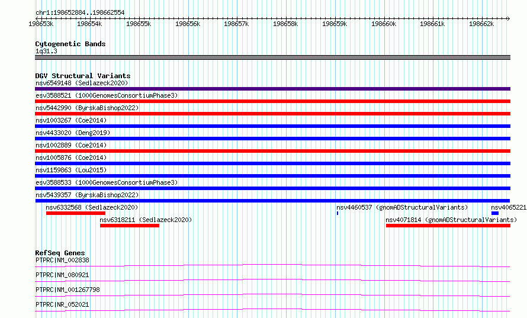Click the blue nsv1159863 variant bar
527x318 pixels.
pyautogui.click(x=272, y=176)
